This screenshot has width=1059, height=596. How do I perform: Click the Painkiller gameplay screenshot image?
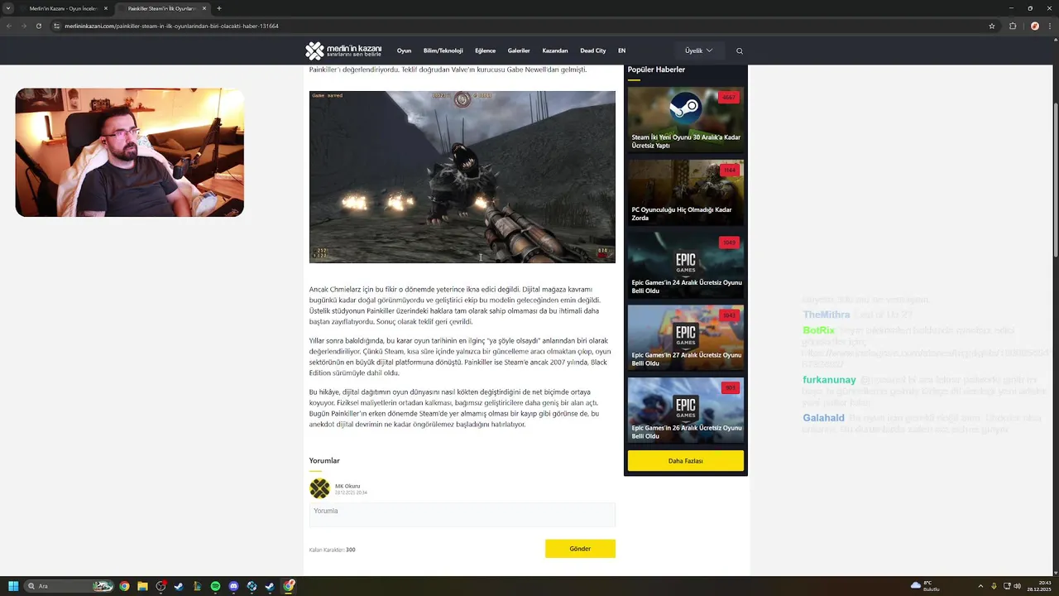pos(462,177)
